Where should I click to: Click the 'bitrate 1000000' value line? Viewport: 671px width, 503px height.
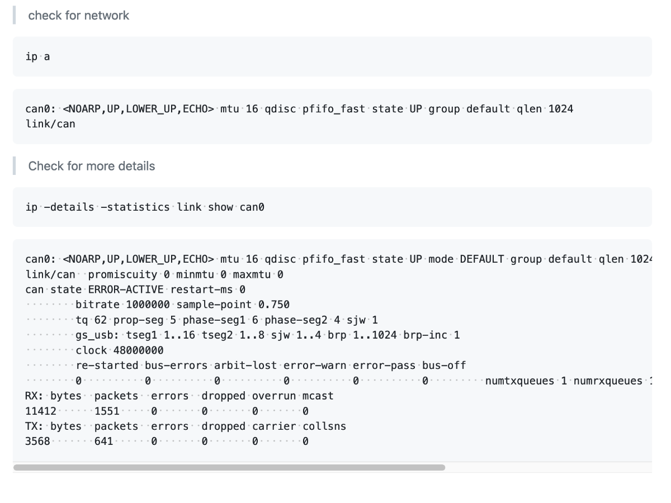tap(122, 305)
